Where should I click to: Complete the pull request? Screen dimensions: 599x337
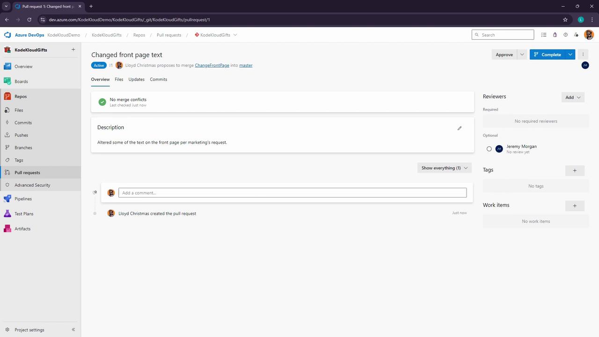pyautogui.click(x=547, y=54)
